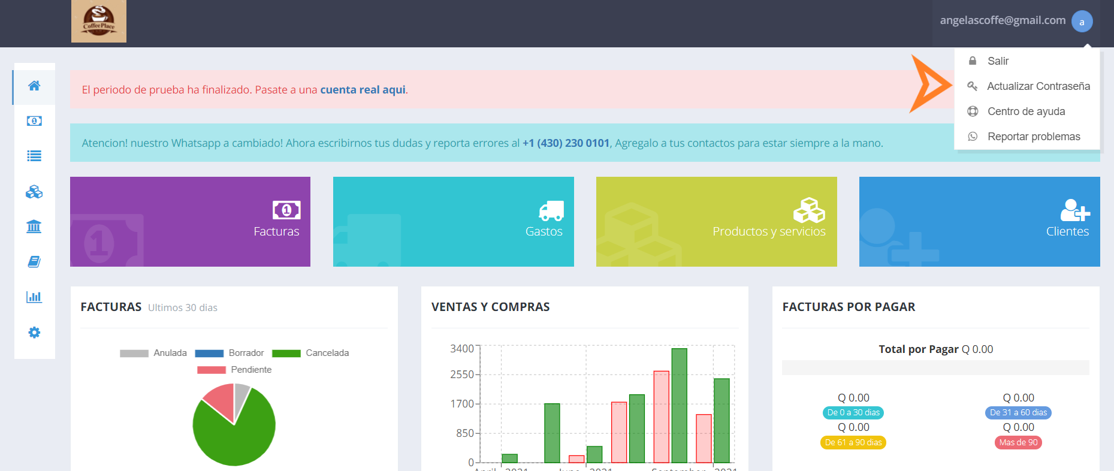Open the blue Clientes tile
The width and height of the screenshot is (1114, 471).
980,222
